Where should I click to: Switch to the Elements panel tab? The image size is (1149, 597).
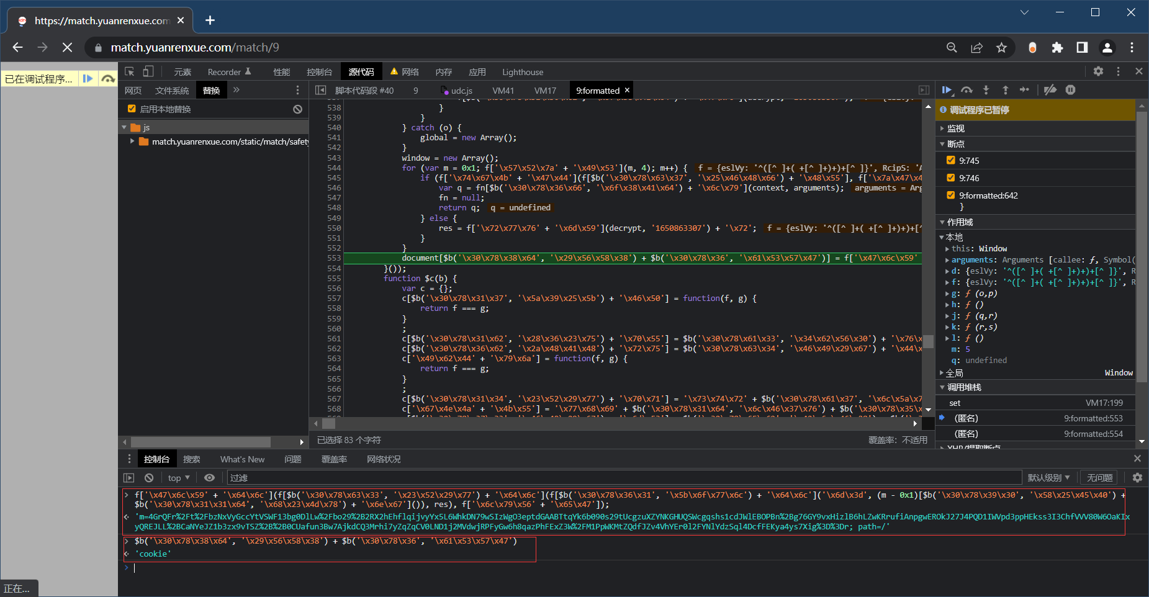[x=182, y=72]
